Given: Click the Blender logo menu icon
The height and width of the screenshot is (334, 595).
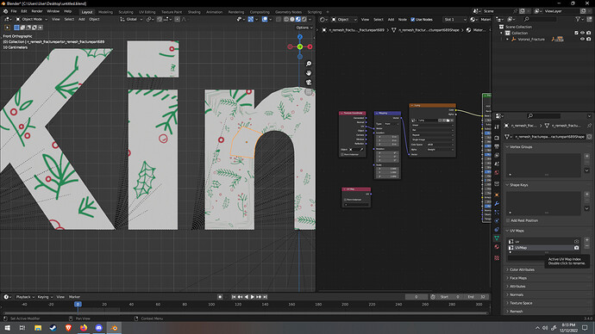Looking at the screenshot, I should pyautogui.click(x=5, y=11).
